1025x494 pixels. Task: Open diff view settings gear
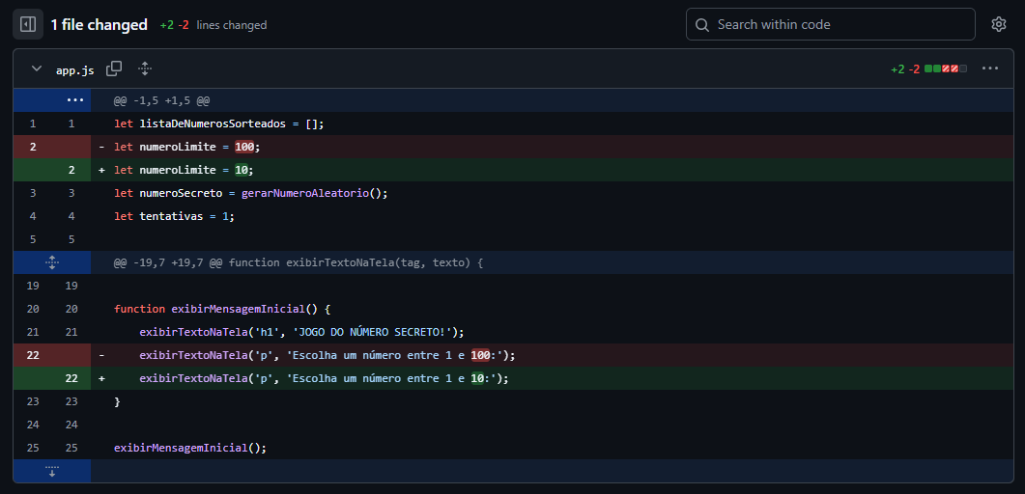coord(998,25)
